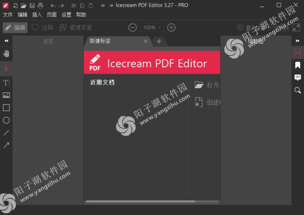The height and width of the screenshot is (215, 304).
Task: Select the Line drawing tool
Action: (x=6, y=133)
